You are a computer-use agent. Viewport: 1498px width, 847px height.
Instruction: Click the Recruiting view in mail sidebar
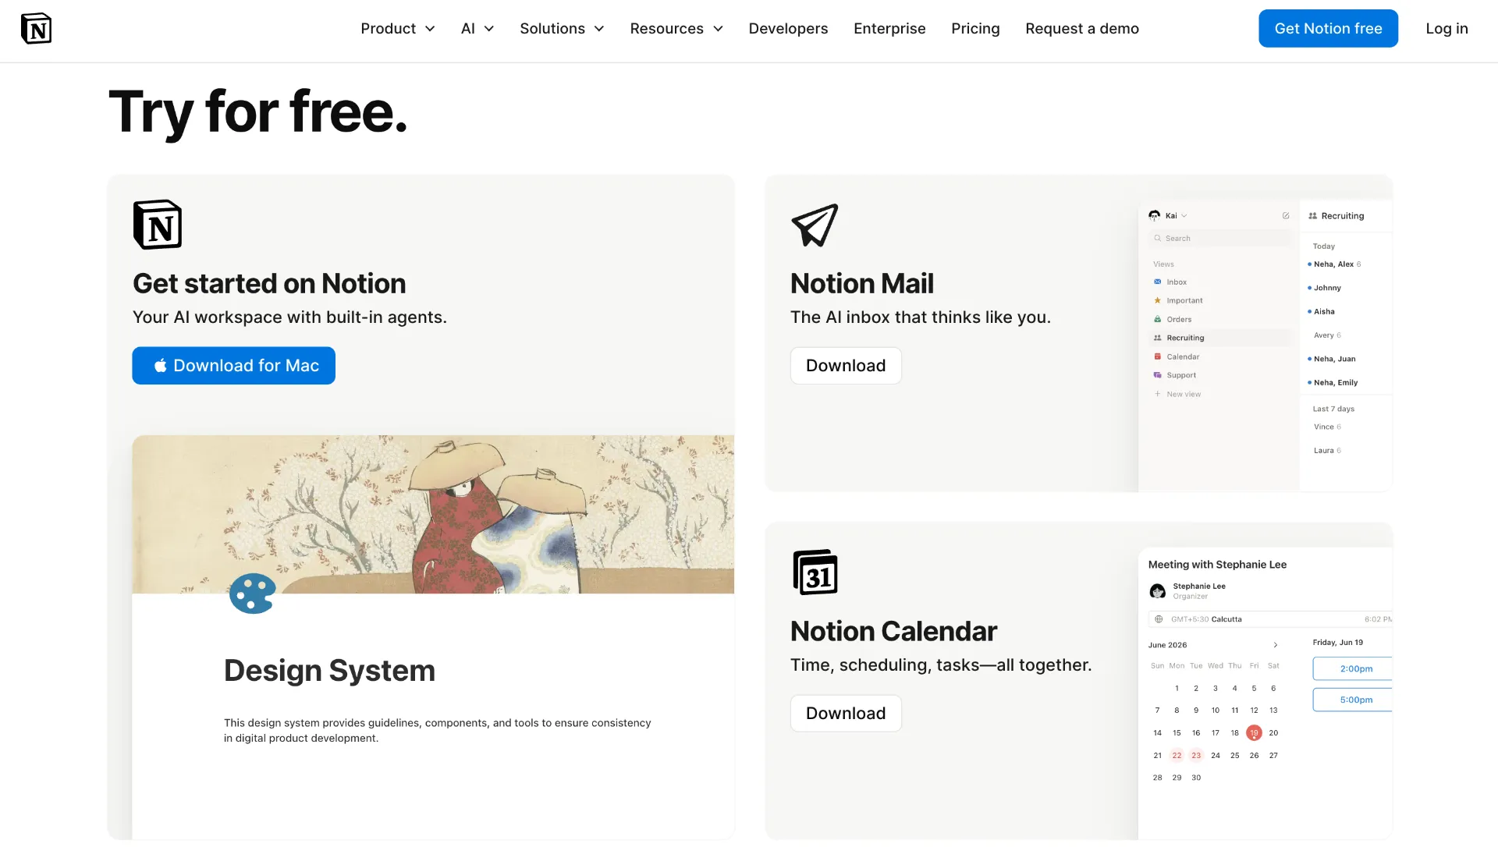(1219, 338)
